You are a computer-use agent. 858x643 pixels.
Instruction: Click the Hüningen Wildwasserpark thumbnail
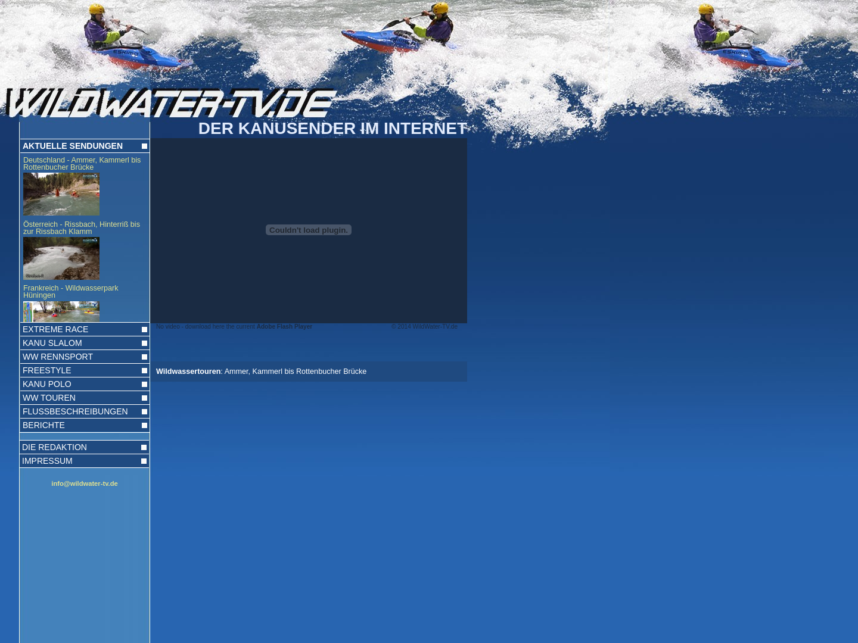point(61,312)
